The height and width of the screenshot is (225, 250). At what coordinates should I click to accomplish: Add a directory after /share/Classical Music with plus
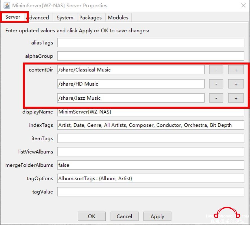[x=236, y=70]
